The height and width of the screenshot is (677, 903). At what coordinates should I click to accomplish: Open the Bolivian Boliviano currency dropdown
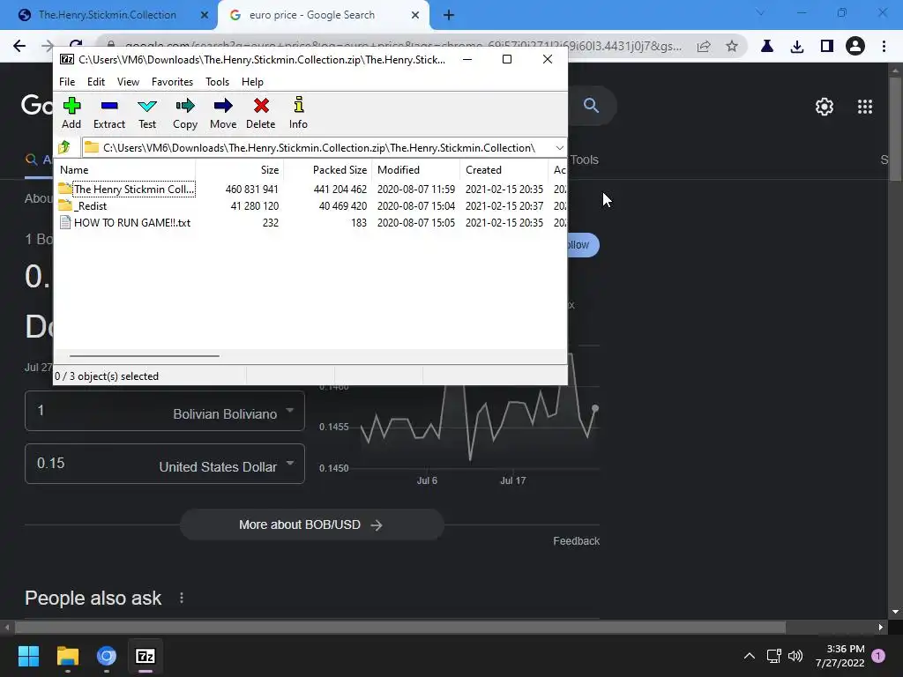coord(289,411)
